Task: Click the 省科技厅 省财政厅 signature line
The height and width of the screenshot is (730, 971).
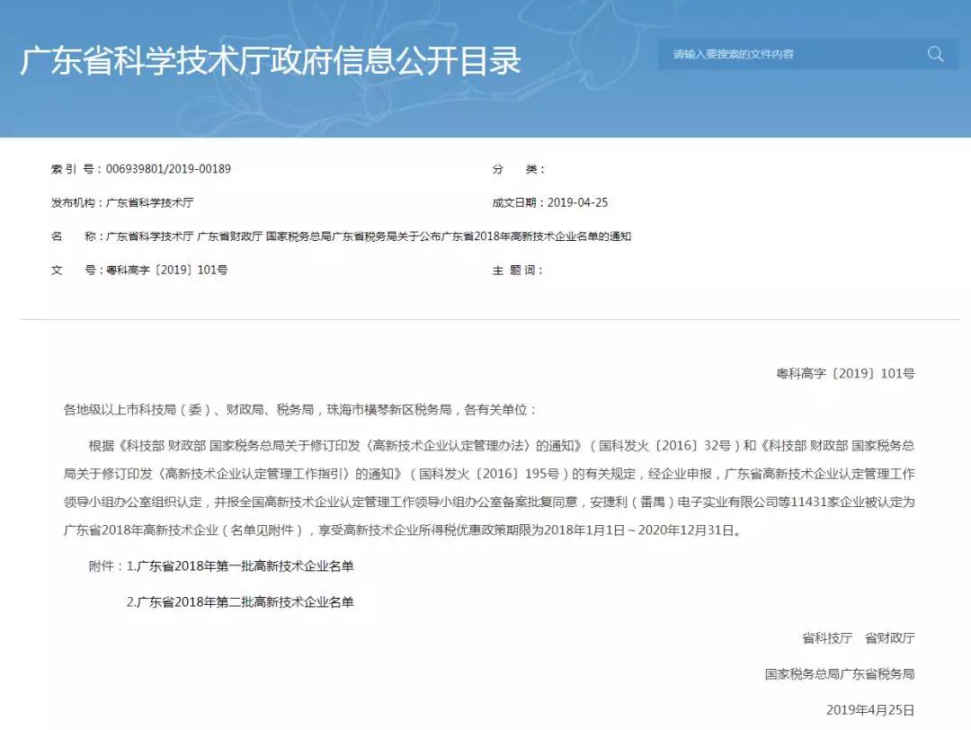Action: (x=858, y=637)
